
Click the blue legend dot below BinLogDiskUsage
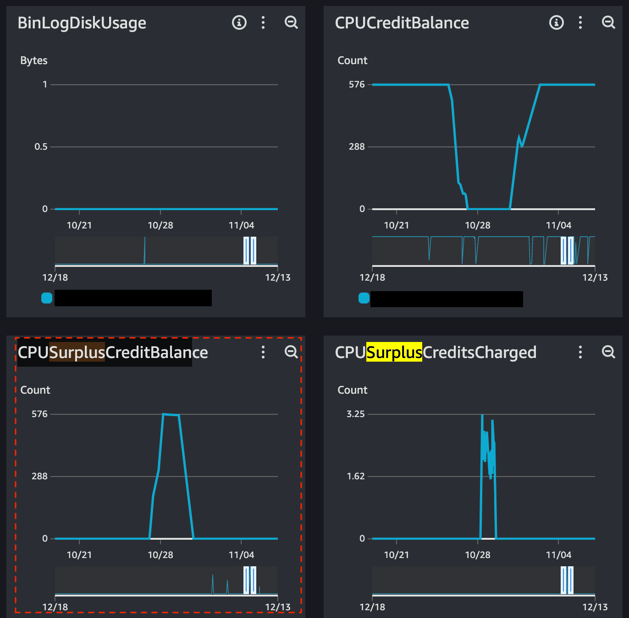(46, 298)
